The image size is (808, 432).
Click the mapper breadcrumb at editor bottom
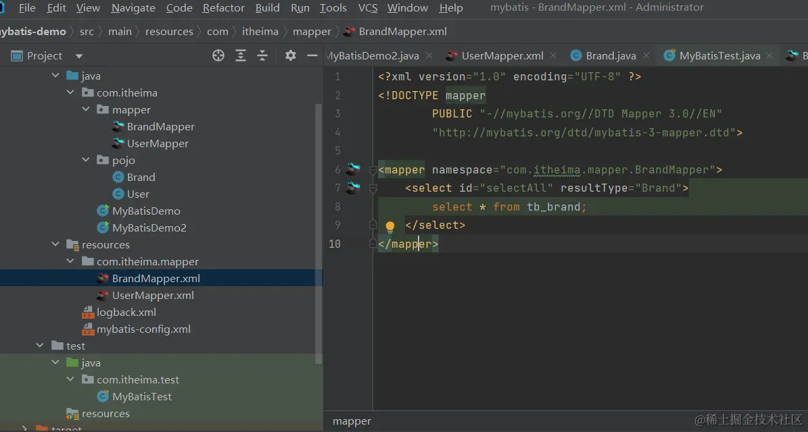(352, 421)
